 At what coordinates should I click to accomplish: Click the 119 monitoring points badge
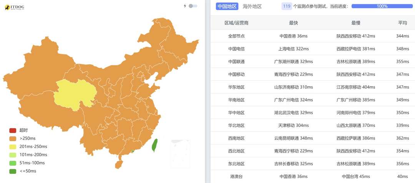pos(287,7)
